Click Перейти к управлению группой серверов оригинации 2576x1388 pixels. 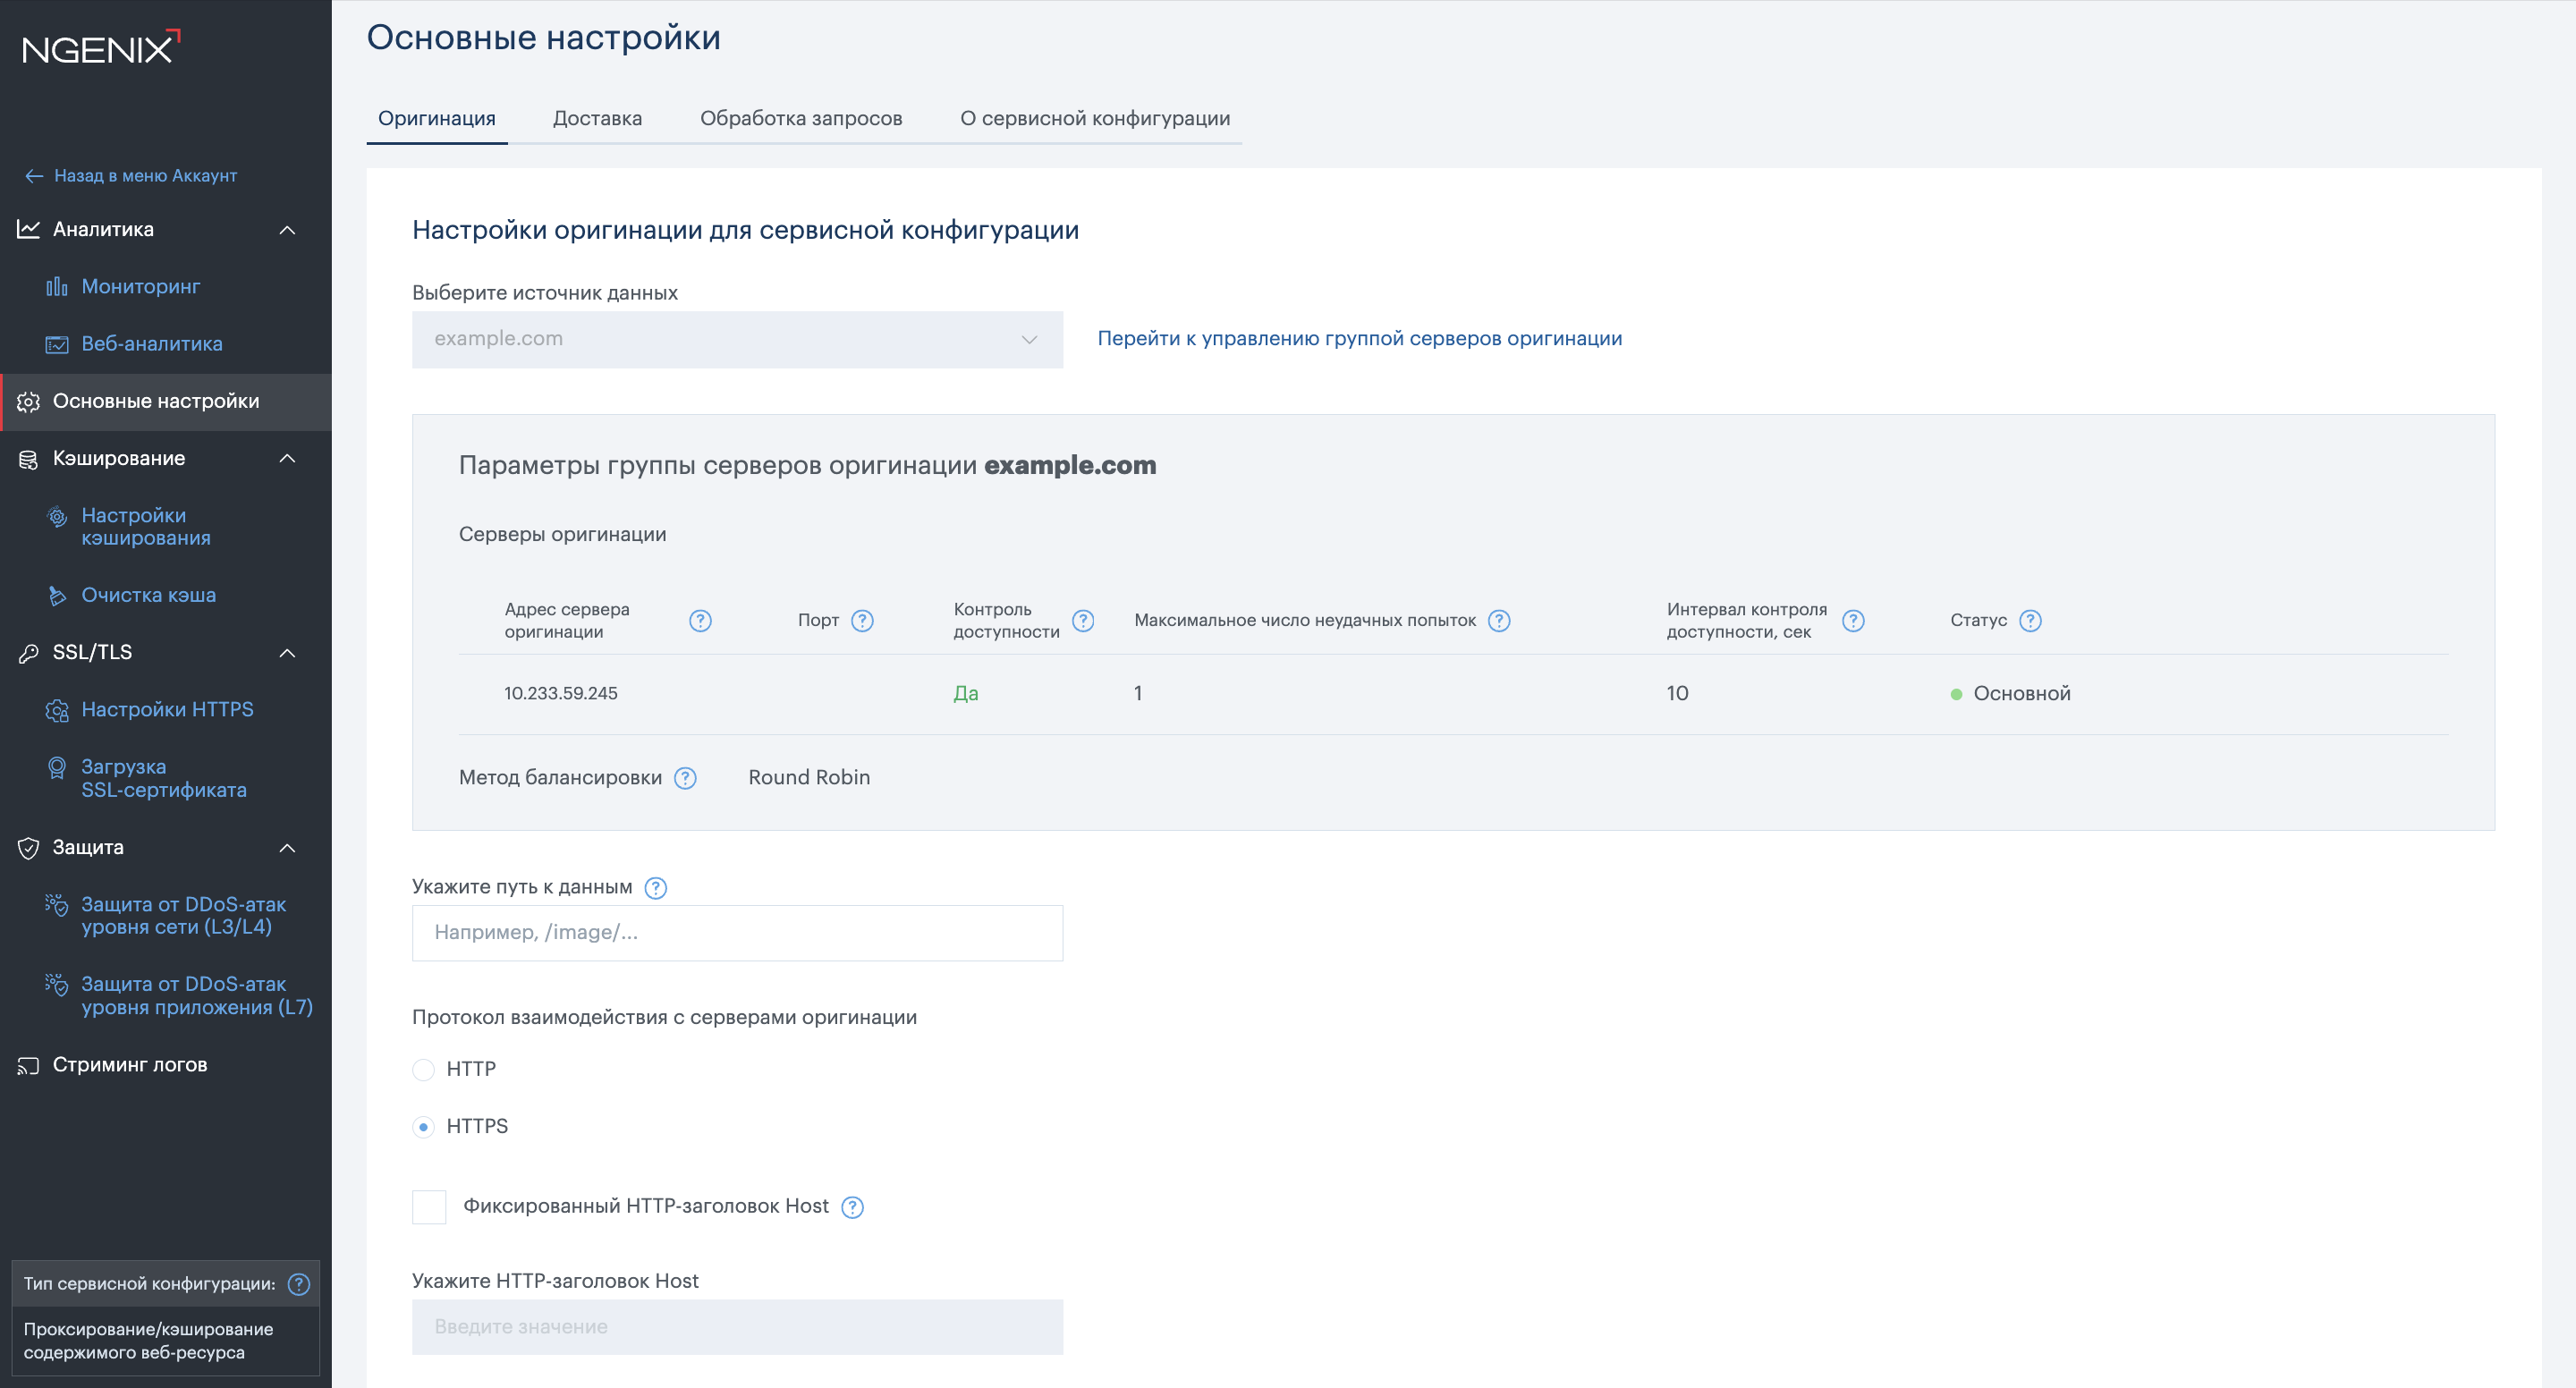click(x=1360, y=339)
